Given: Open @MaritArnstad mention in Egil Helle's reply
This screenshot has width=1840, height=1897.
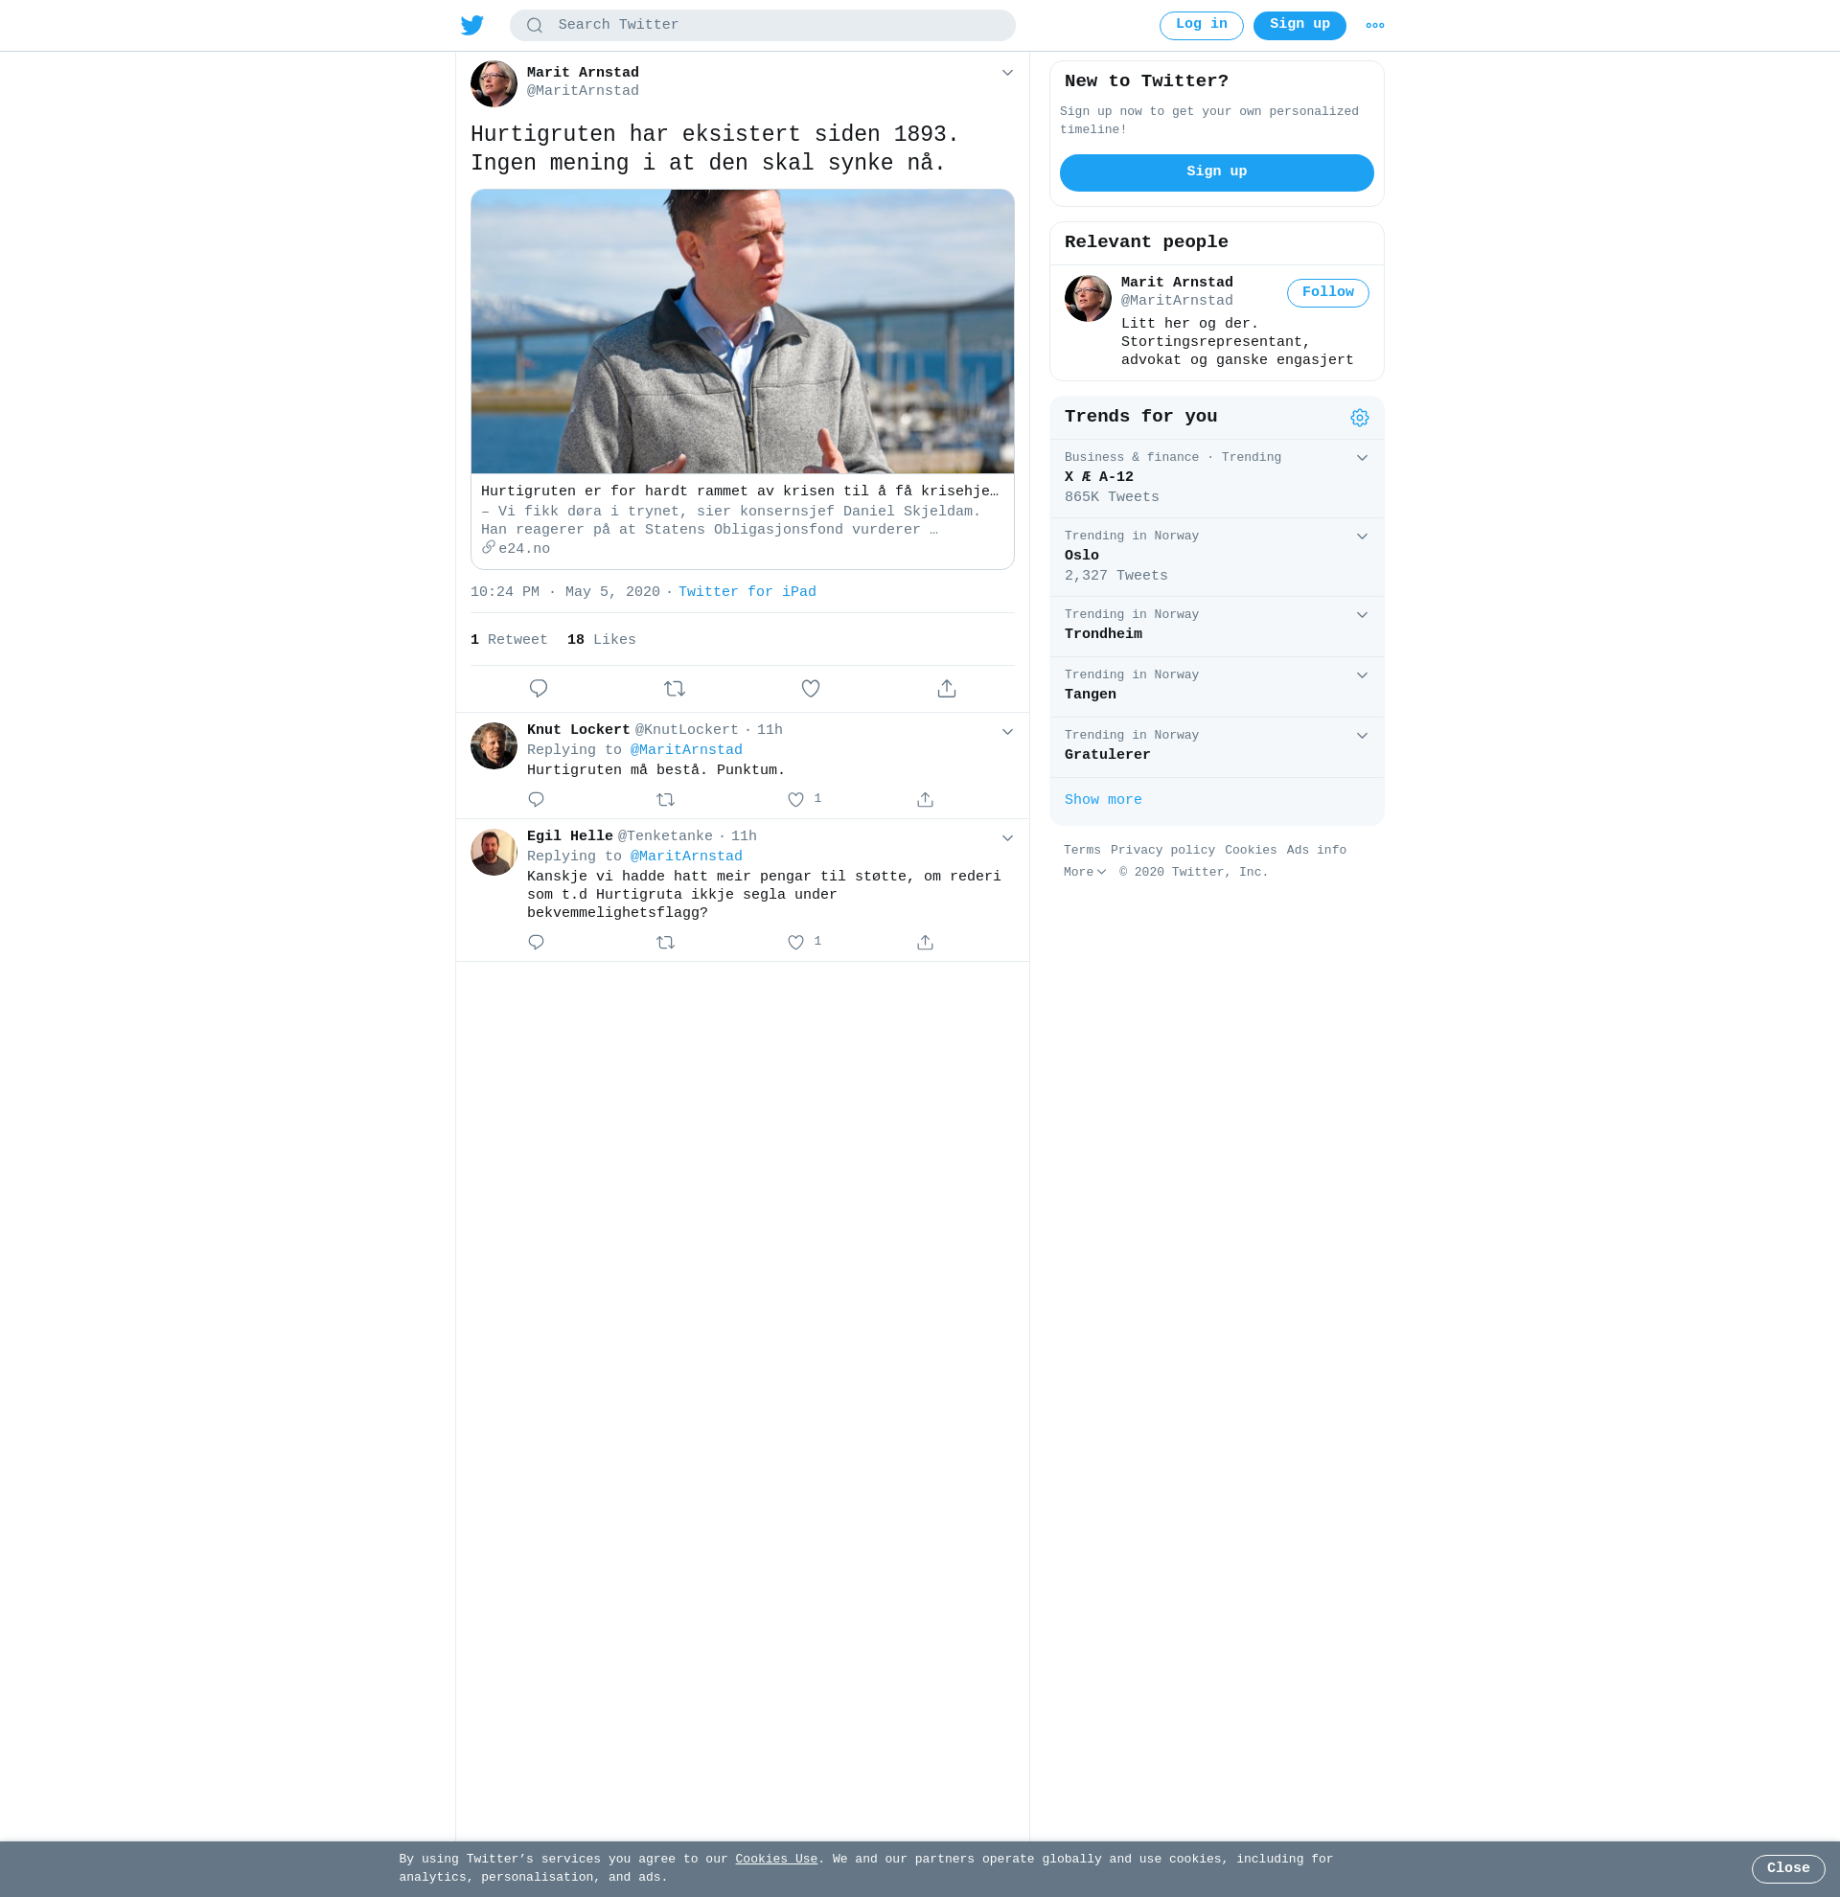Looking at the screenshot, I should click(x=686, y=857).
